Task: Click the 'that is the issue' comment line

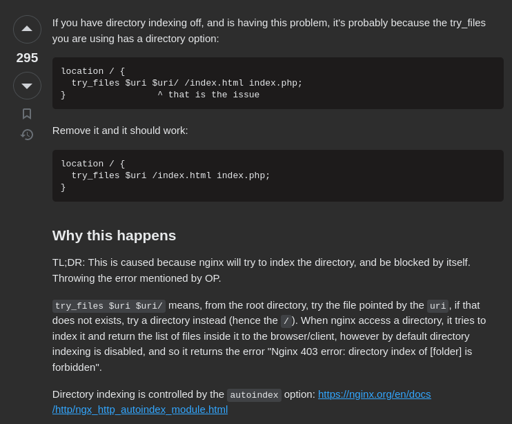Action: [x=208, y=95]
